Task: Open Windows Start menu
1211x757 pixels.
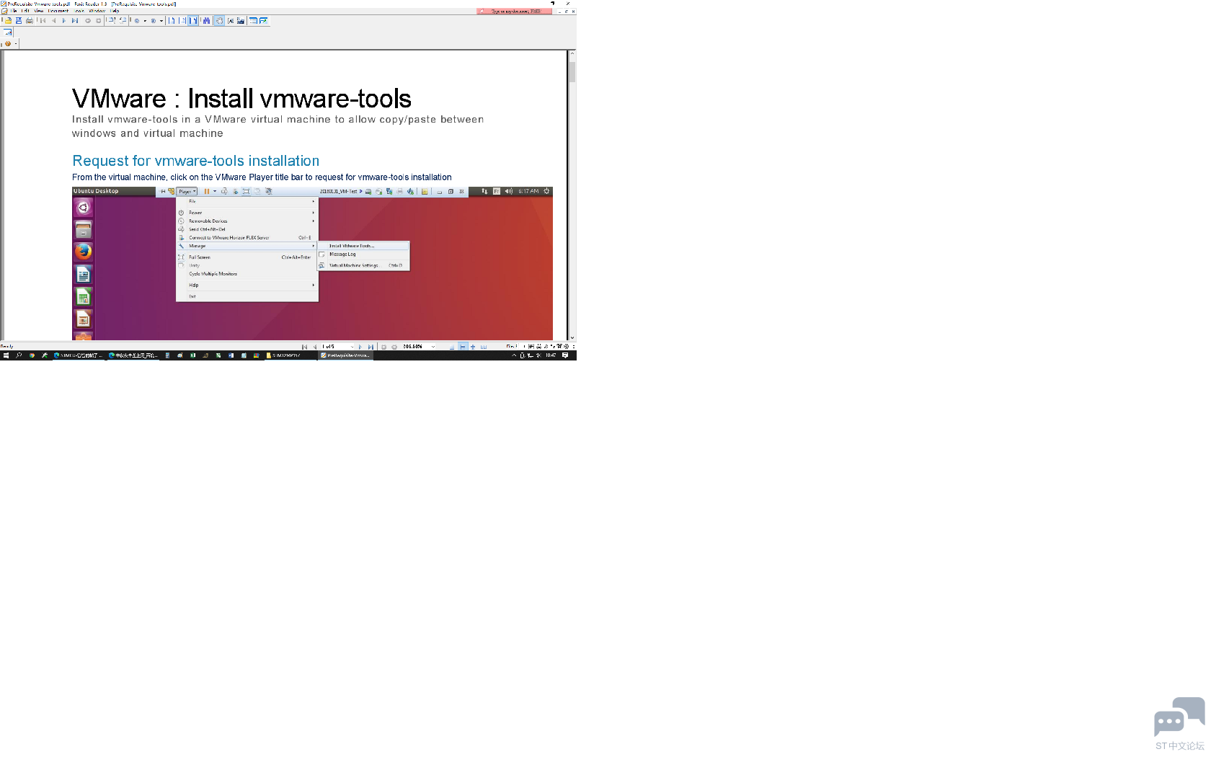Action: tap(6, 355)
